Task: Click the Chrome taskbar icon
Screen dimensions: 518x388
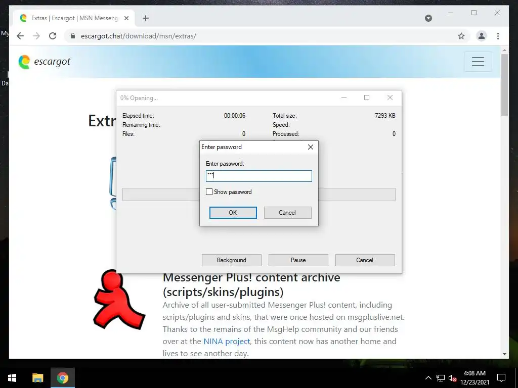Action: [62, 378]
